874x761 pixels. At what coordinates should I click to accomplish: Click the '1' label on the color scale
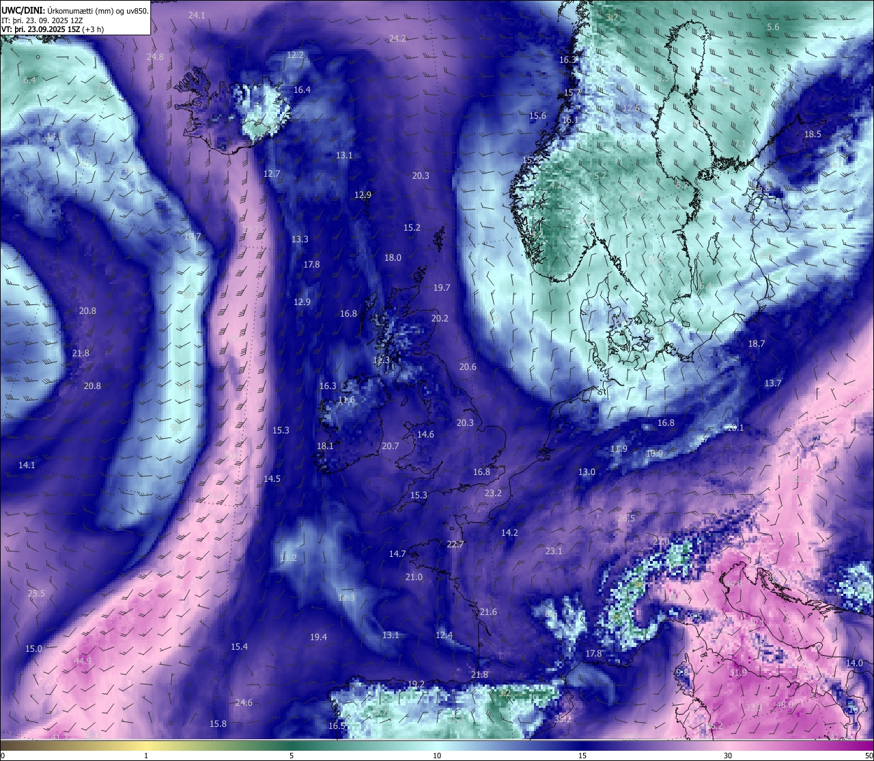(x=146, y=756)
